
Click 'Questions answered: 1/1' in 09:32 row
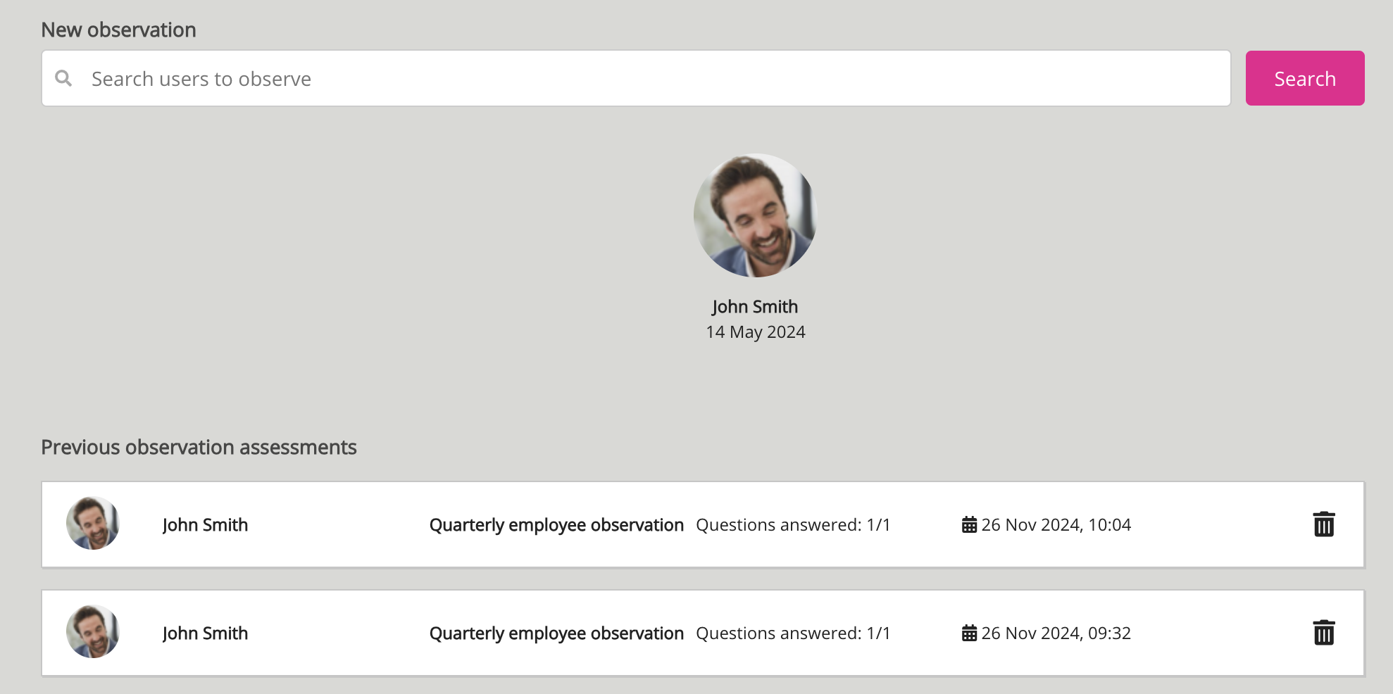[x=793, y=633]
